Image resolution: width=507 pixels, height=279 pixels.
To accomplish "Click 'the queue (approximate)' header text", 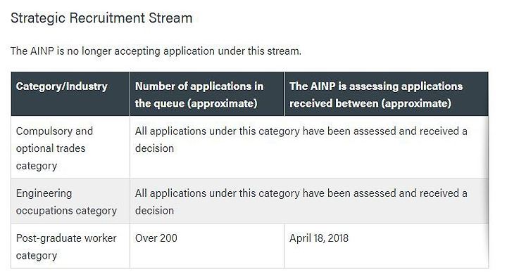I will tap(196, 103).
